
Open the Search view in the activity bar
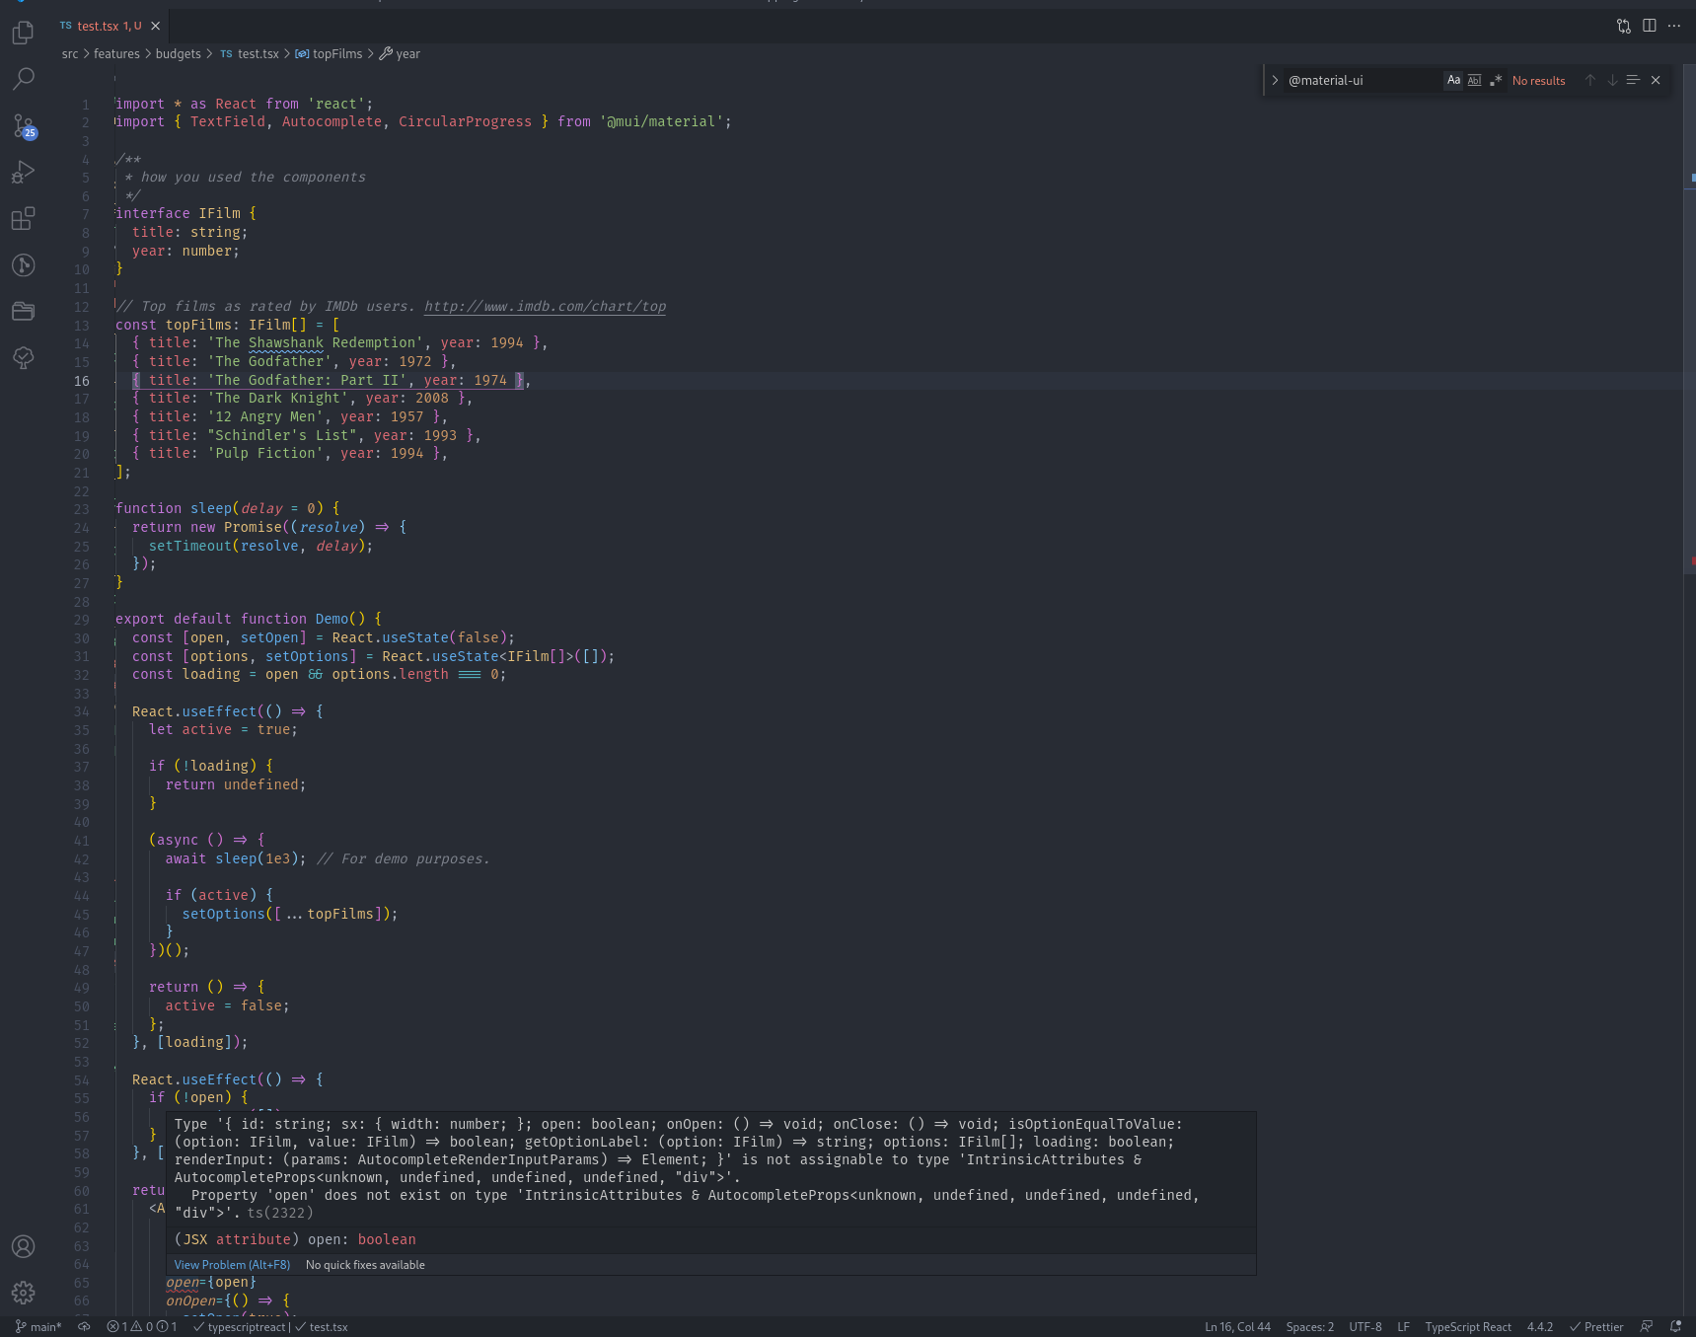[23, 79]
